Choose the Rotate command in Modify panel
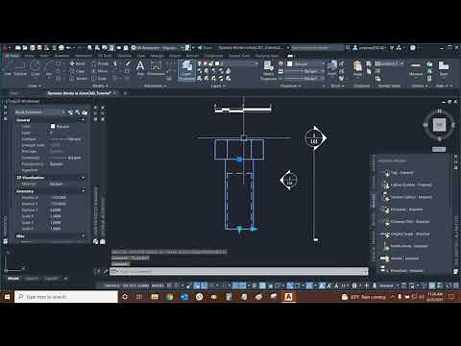This screenshot has height=346, width=461. click(x=100, y=63)
